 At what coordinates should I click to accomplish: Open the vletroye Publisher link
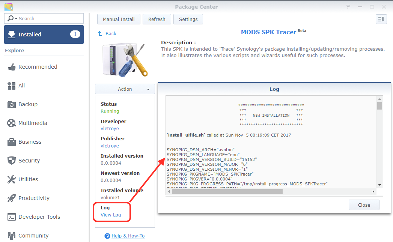(x=110, y=146)
